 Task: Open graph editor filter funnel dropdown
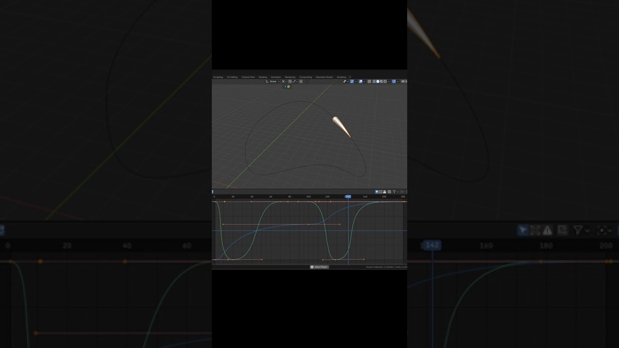click(x=395, y=192)
